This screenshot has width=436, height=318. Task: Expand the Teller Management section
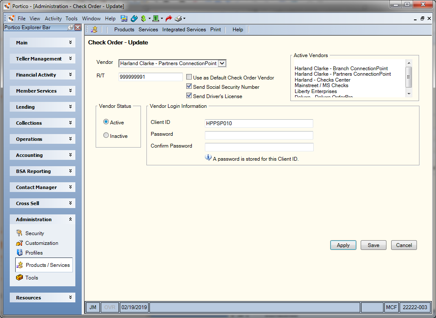[x=43, y=59]
